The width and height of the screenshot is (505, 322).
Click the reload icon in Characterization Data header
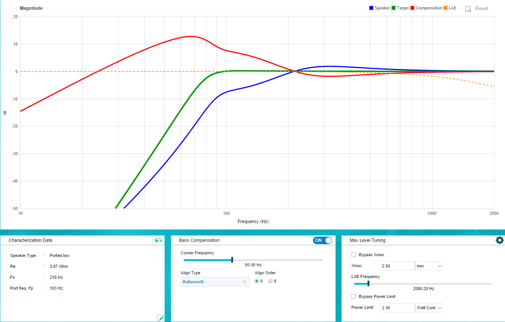pos(159,240)
